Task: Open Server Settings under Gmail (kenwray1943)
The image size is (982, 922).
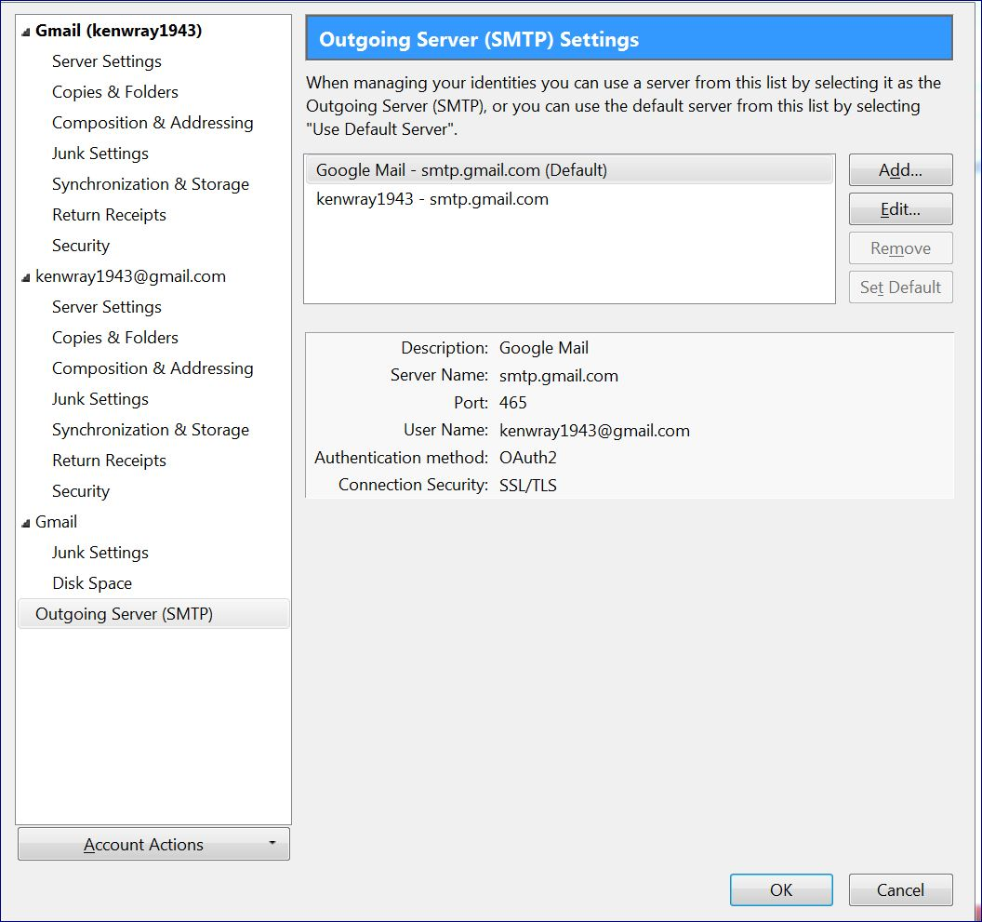Action: pos(107,61)
